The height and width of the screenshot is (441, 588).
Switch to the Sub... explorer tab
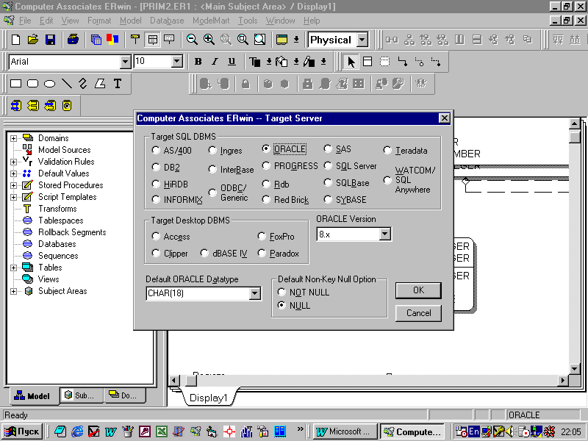pos(81,395)
